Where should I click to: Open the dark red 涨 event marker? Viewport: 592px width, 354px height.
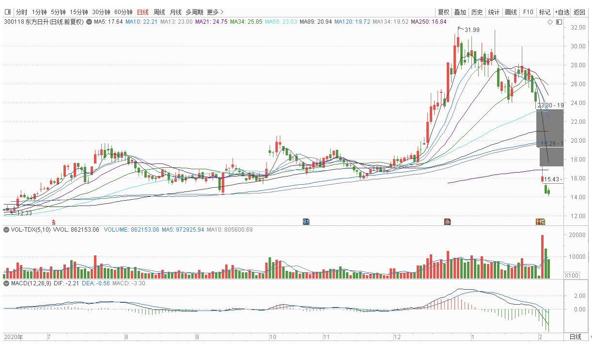click(x=447, y=221)
